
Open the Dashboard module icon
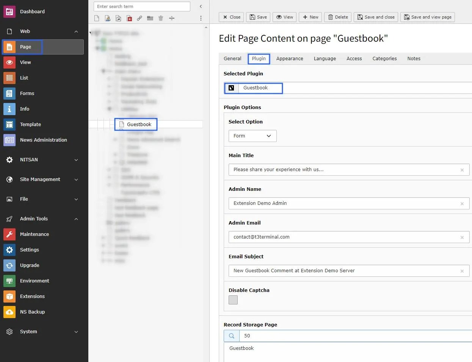[9, 12]
